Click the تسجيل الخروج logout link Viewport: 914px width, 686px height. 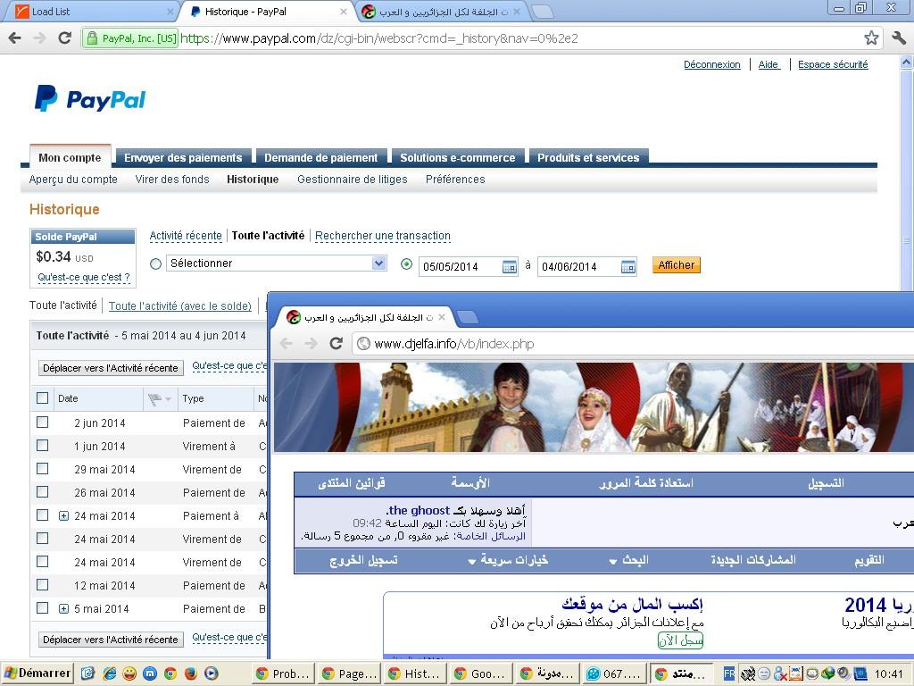pyautogui.click(x=364, y=561)
